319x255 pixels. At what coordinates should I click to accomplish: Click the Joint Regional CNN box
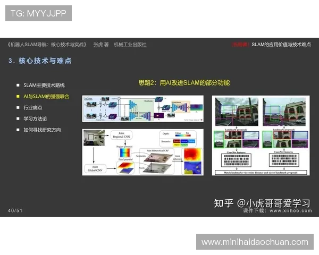[x=121, y=135]
